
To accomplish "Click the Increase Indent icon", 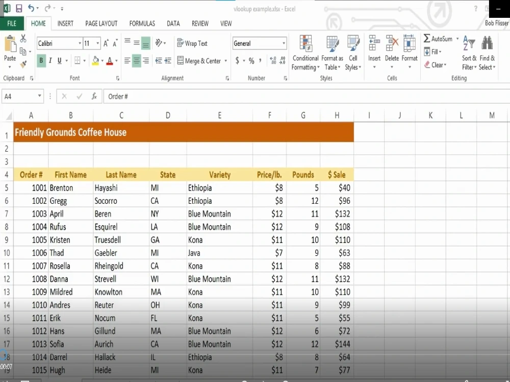I will [168, 61].
